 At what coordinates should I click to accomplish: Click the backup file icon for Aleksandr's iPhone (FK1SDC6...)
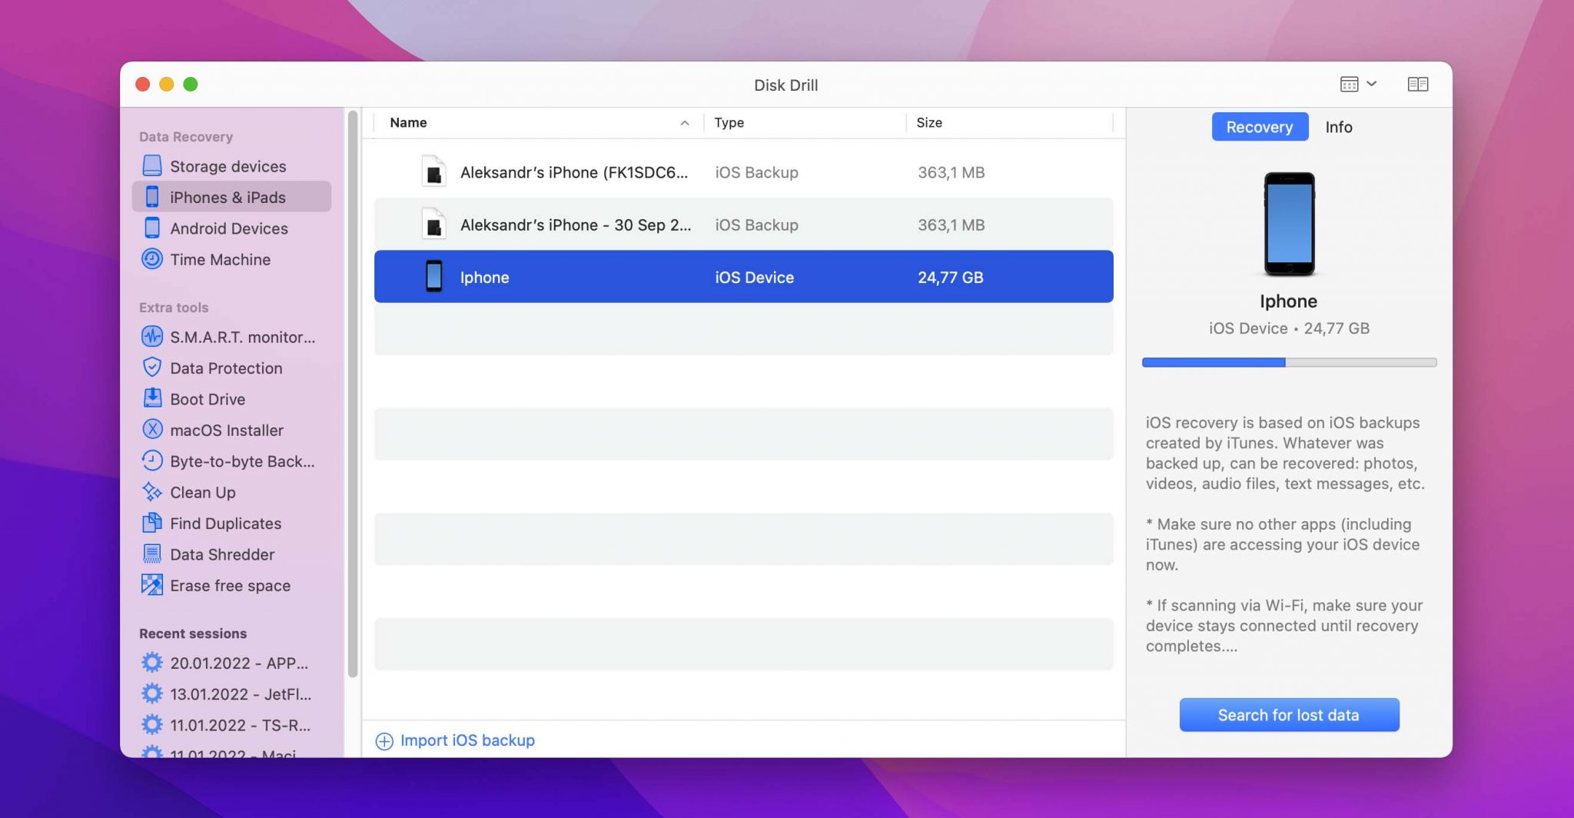pos(433,171)
